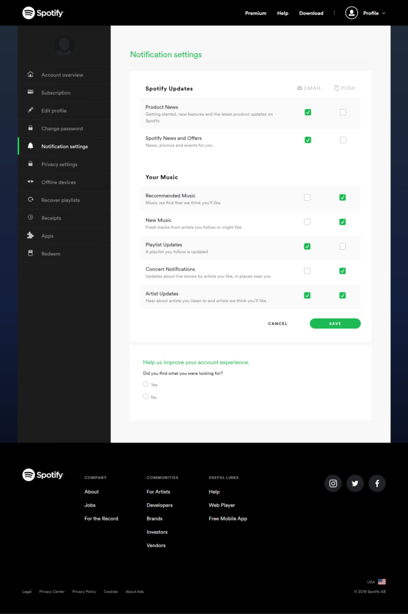Select the Yes feedback radio button

tap(146, 384)
